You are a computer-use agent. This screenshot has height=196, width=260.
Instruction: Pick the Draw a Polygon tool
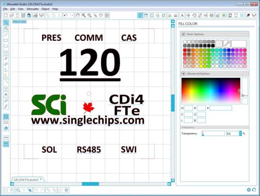point(6,58)
